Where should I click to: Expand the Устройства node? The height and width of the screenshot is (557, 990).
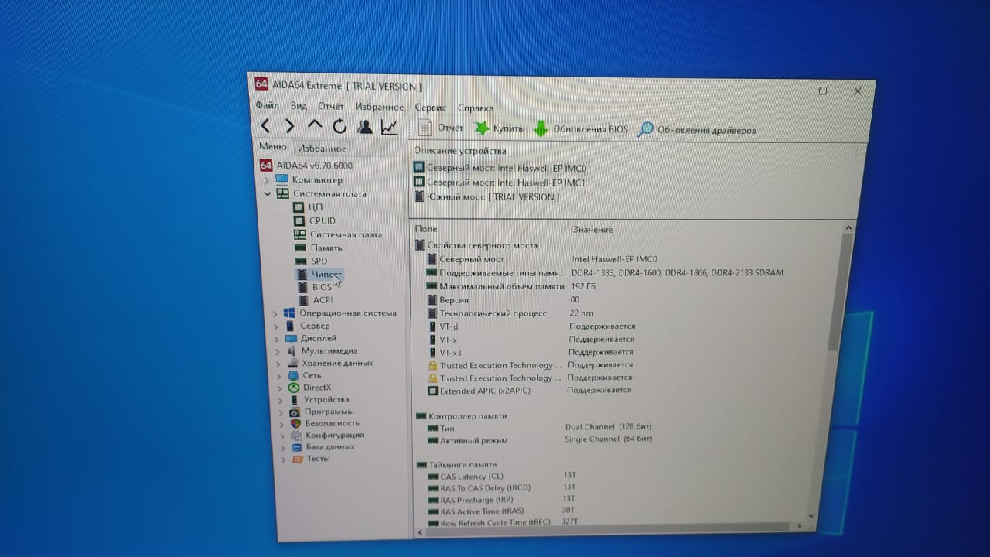coord(281,400)
